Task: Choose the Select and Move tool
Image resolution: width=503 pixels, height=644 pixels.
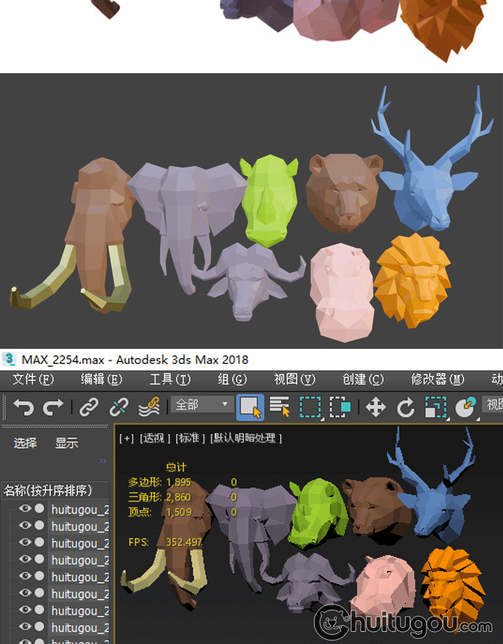Action: pos(376,407)
